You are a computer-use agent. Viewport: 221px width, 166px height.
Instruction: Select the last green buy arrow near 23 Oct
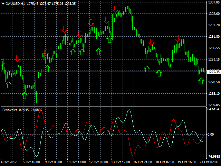click(x=201, y=81)
